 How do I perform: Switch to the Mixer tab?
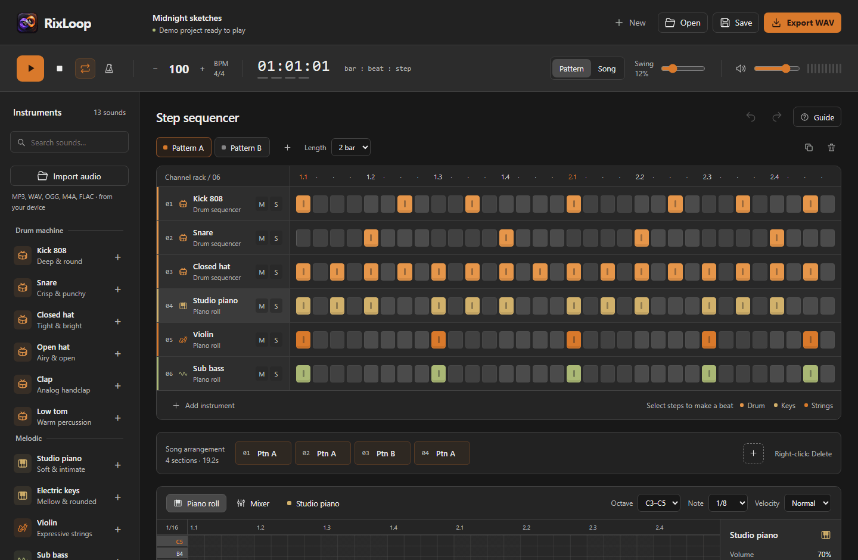point(253,503)
